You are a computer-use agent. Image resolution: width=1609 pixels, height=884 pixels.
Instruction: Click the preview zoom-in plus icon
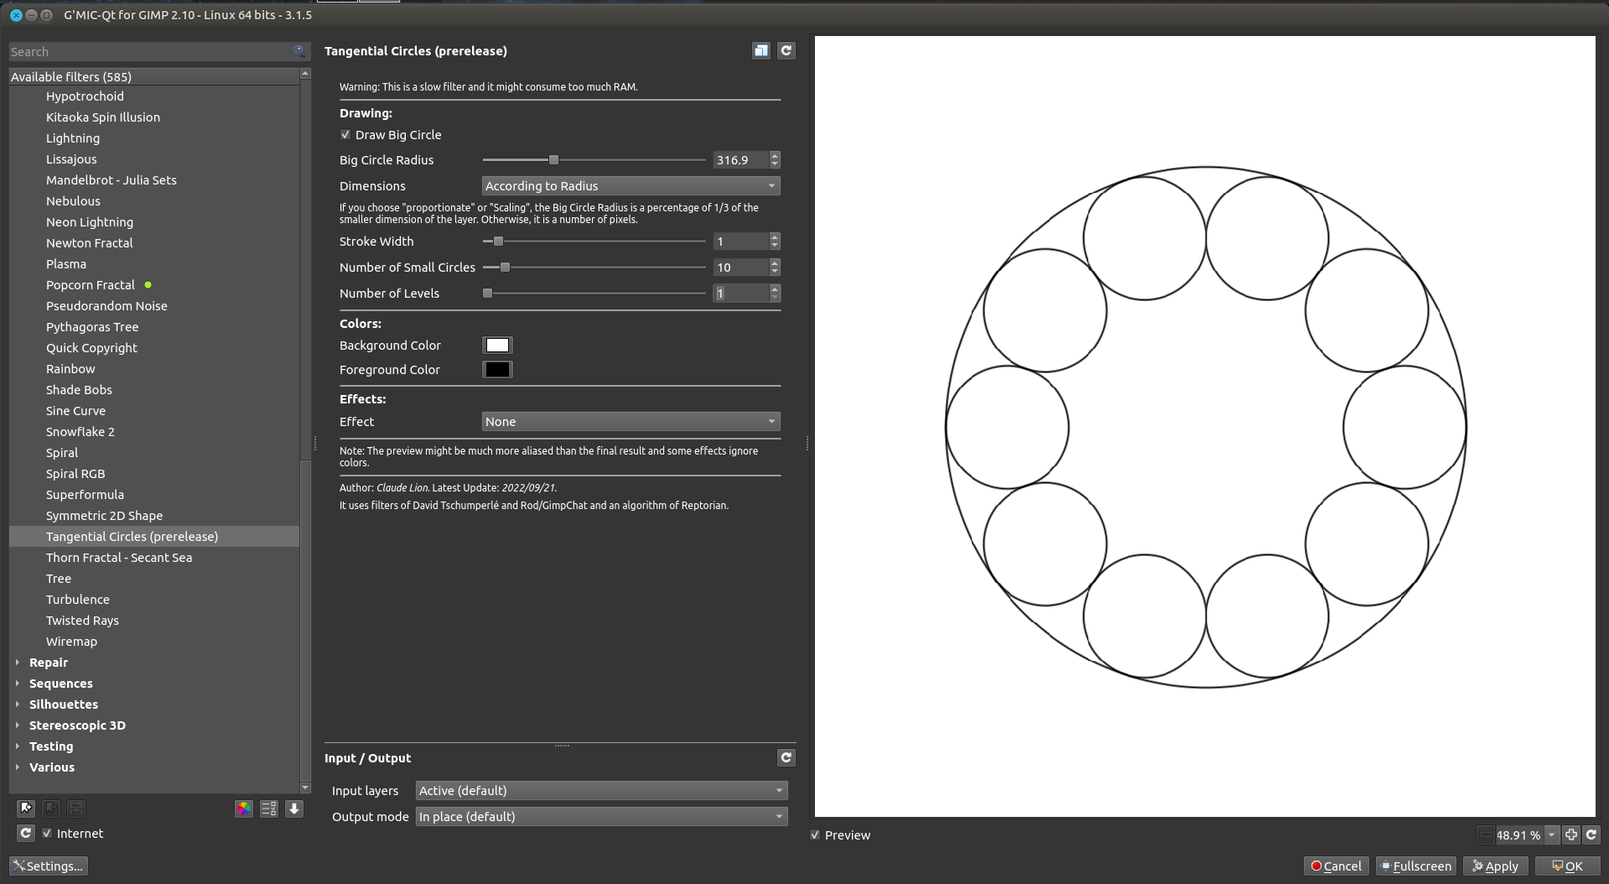click(x=1571, y=835)
